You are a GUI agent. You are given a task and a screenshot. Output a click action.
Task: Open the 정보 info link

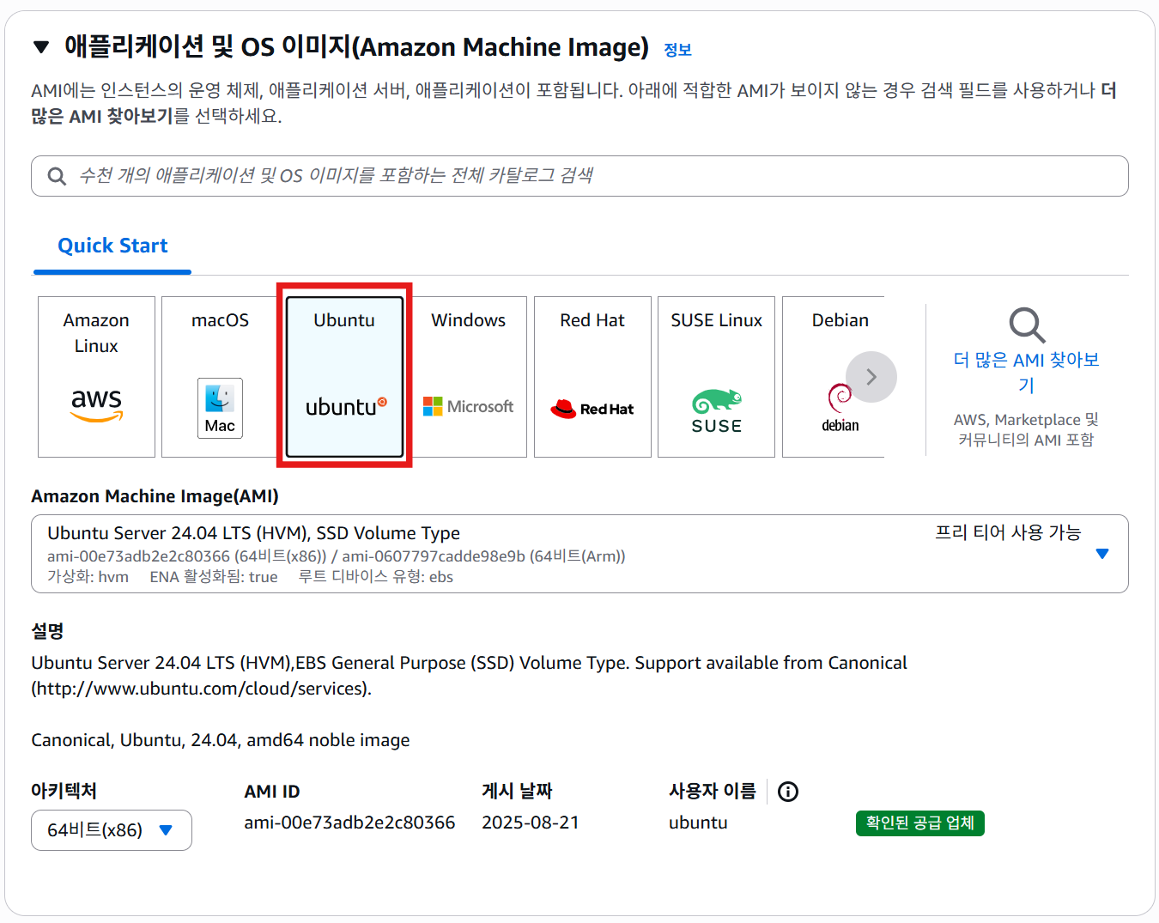[677, 50]
